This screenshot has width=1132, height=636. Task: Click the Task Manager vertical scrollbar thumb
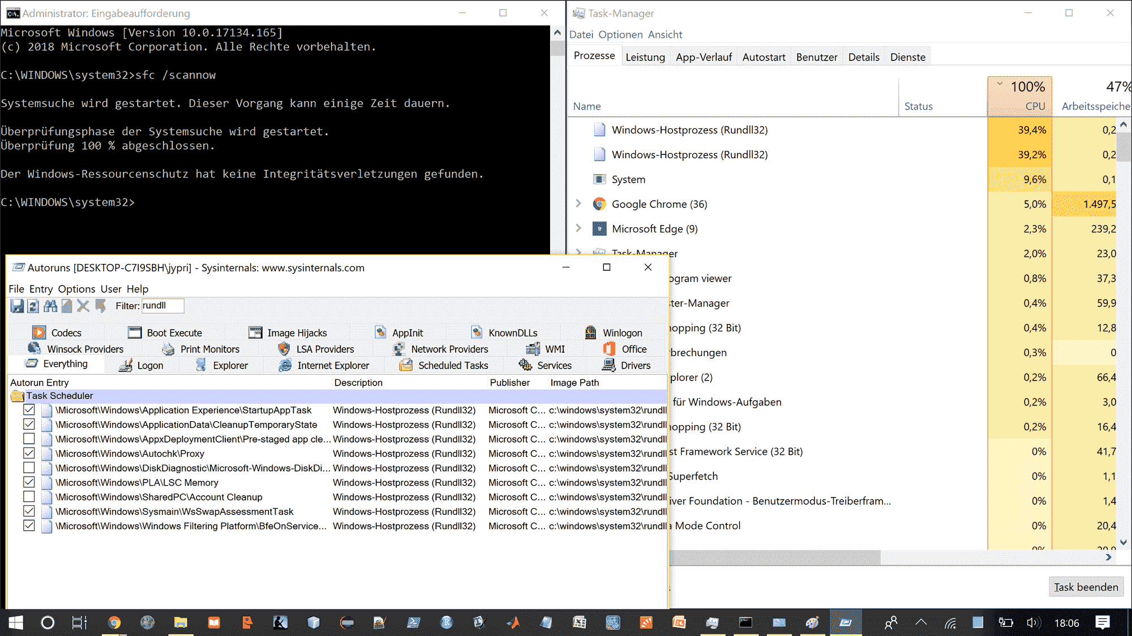[x=1124, y=146]
